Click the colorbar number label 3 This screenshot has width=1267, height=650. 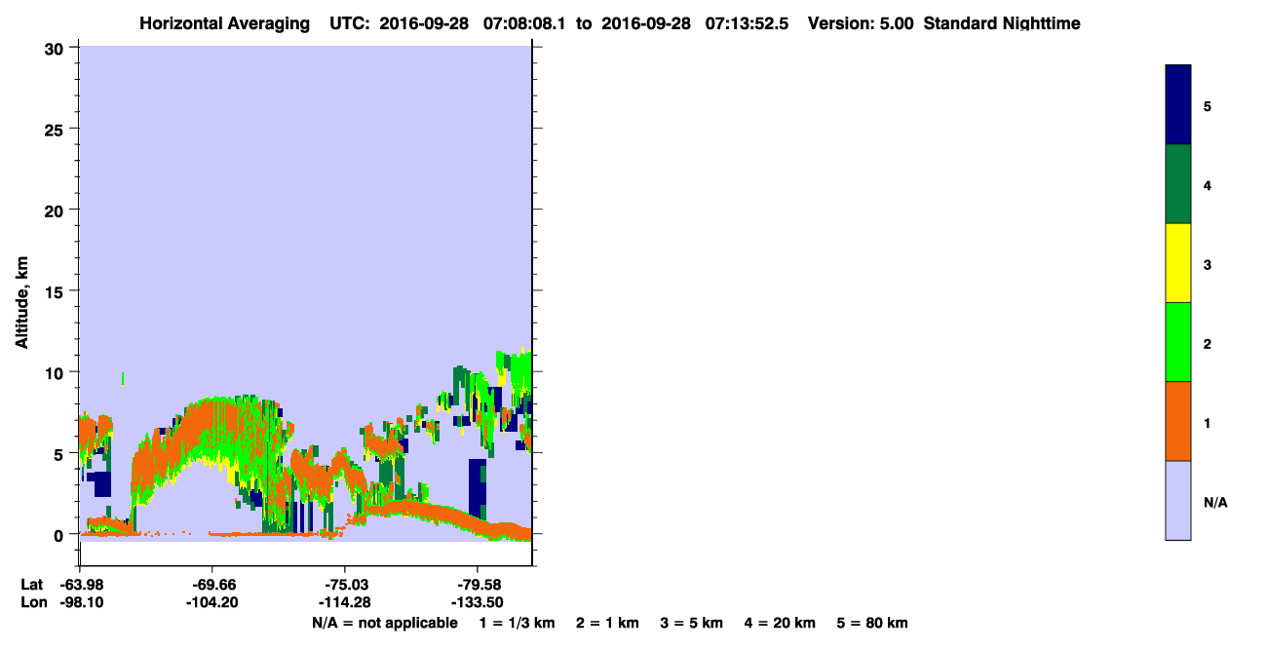tap(1208, 264)
